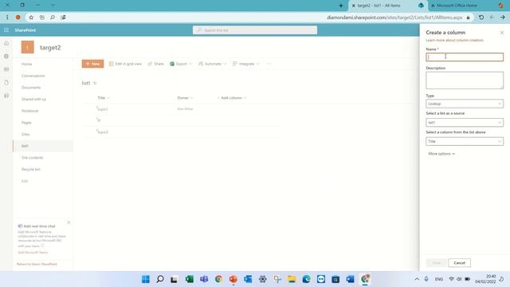Screen dimensions: 510x287
Task: Switch to the Microsoft Office Home tab
Action: click(x=457, y=6)
